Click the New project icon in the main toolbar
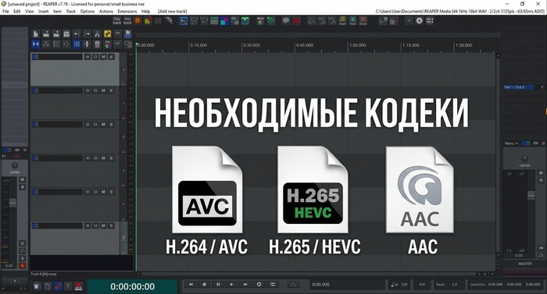547x294 pixels. pyautogui.click(x=36, y=34)
